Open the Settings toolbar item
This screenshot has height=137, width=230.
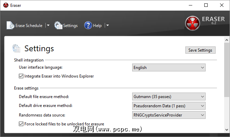pos(66,26)
